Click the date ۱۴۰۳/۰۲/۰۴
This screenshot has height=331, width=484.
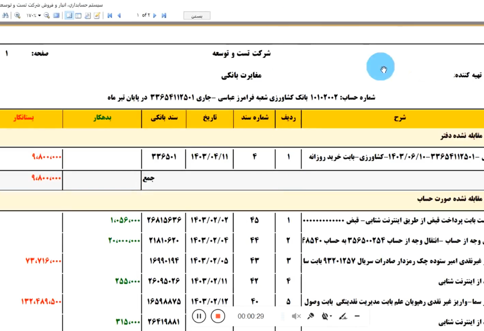click(x=210, y=240)
